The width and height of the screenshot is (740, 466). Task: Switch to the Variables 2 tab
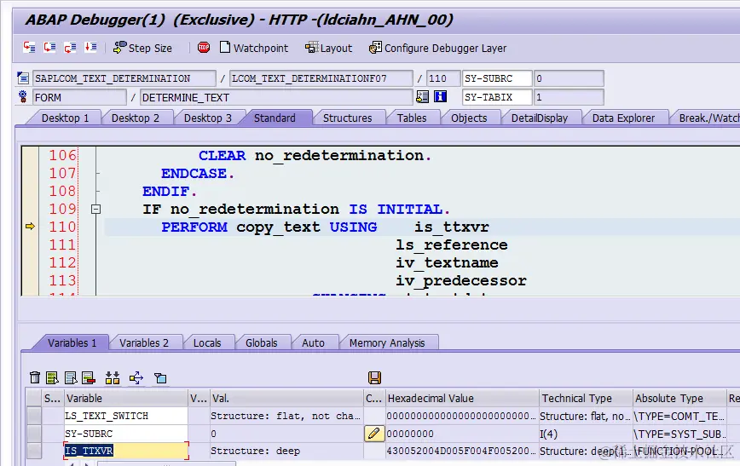pyautogui.click(x=144, y=342)
